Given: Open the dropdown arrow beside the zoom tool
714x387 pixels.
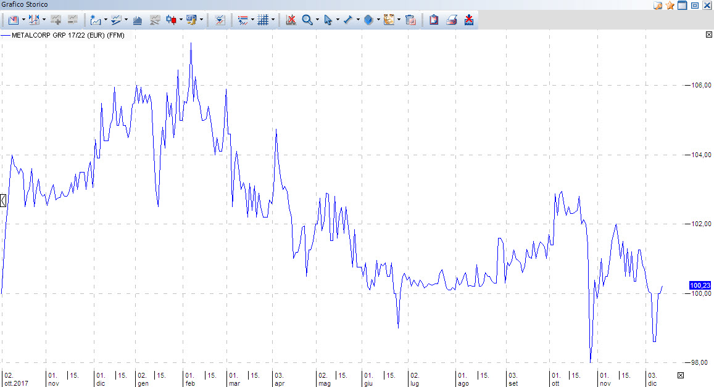Looking at the screenshot, I should coord(317,20).
